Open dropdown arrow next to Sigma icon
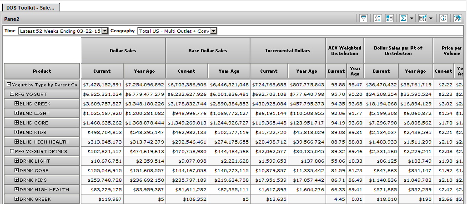 [x=412, y=19]
